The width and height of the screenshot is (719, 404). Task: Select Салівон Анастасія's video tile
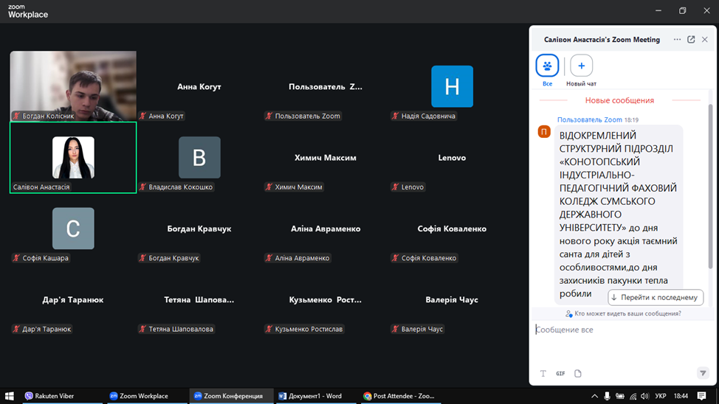tap(73, 158)
